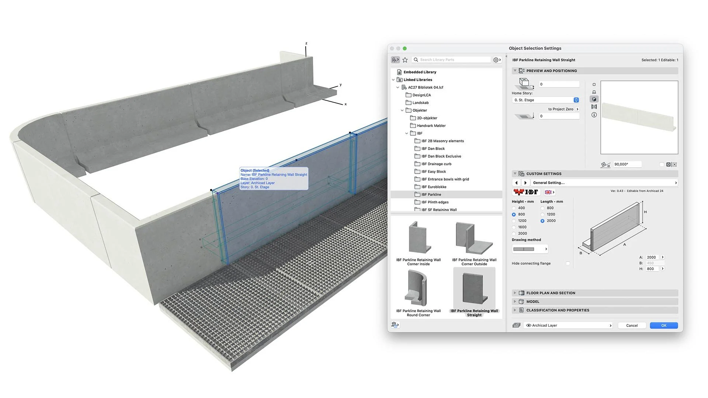The width and height of the screenshot is (708, 398).
Task: Click the OK button
Action: [663, 325]
